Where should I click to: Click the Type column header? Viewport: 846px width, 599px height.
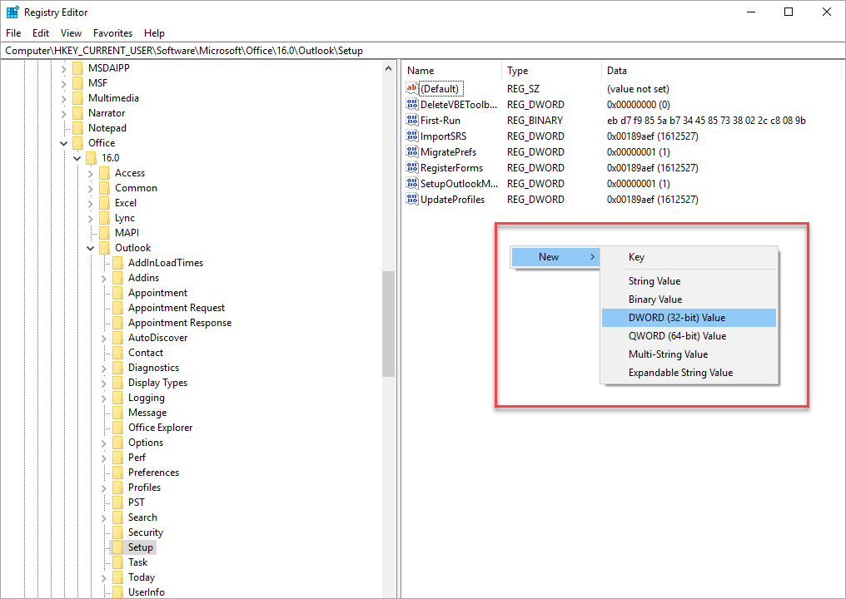click(518, 71)
